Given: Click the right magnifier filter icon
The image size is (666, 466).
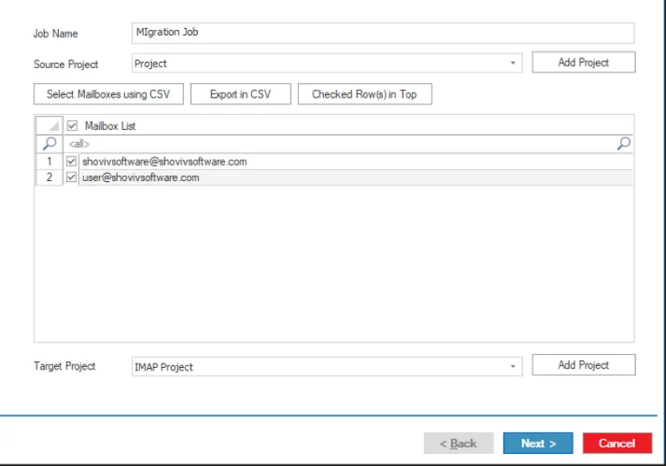Looking at the screenshot, I should tap(624, 144).
